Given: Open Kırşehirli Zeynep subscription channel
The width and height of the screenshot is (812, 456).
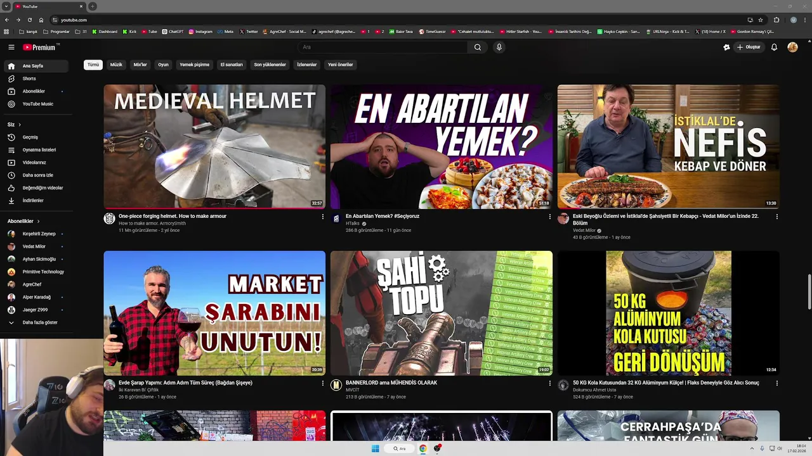Looking at the screenshot, I should pyautogui.click(x=36, y=234).
